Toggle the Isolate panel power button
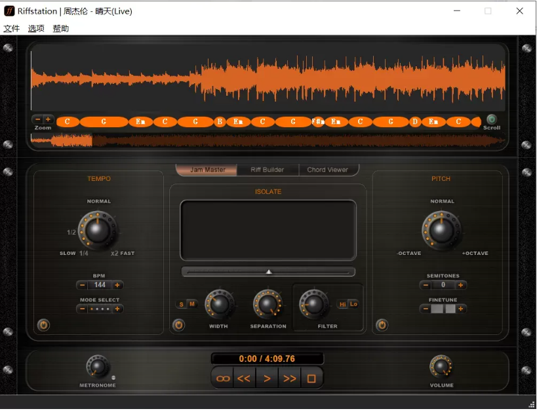The width and height of the screenshot is (537, 411). [178, 324]
